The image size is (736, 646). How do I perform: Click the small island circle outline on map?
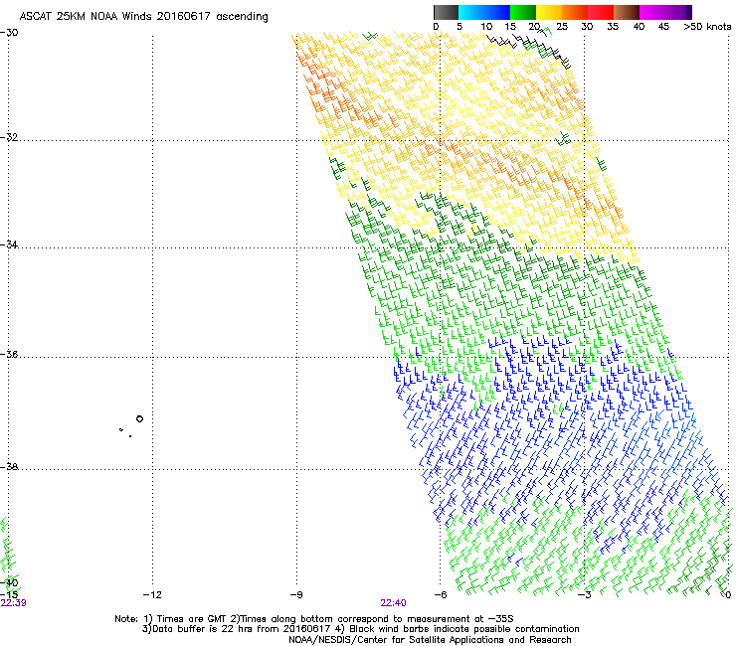coord(139,419)
